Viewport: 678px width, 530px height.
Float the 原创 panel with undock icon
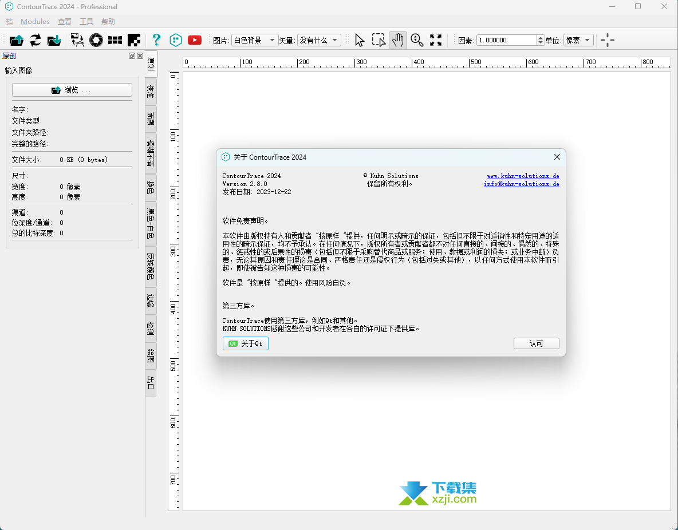tap(132, 56)
